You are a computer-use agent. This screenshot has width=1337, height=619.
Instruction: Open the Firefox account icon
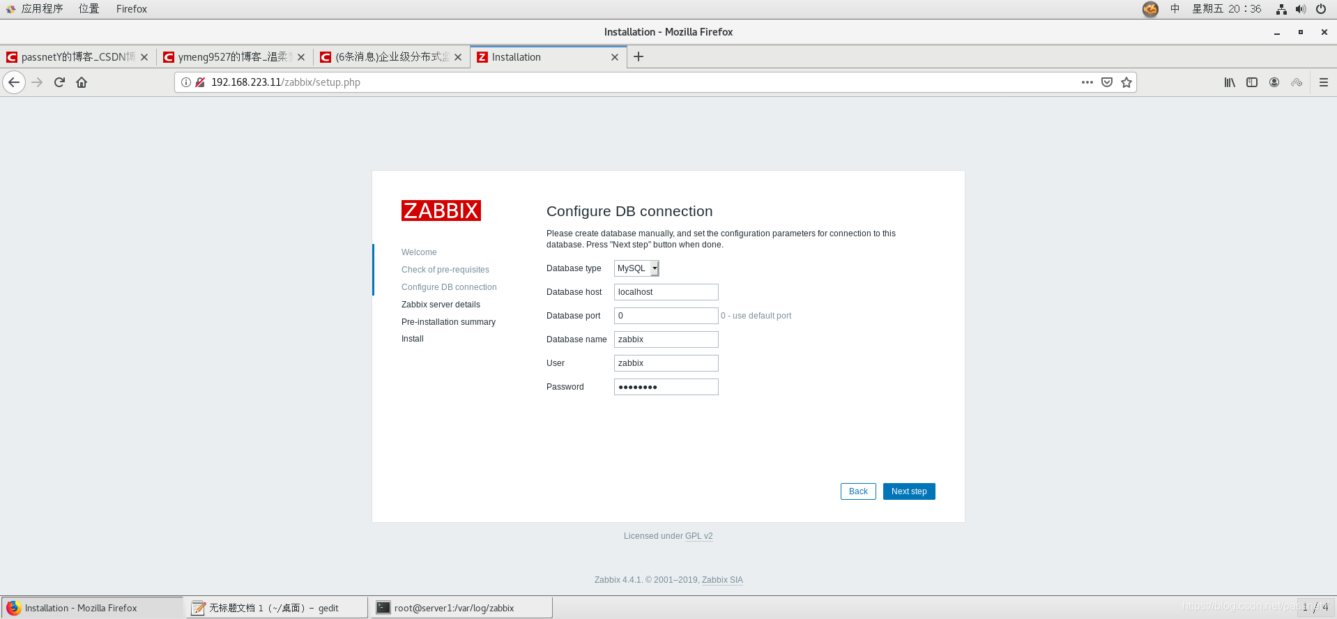[1274, 82]
